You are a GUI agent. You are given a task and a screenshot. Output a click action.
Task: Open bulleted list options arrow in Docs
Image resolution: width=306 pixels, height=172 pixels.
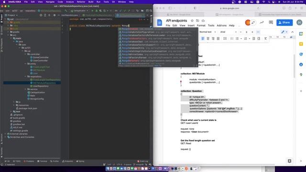241,39
